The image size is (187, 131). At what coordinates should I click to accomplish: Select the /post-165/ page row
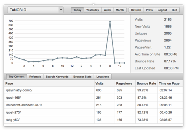(93, 98)
